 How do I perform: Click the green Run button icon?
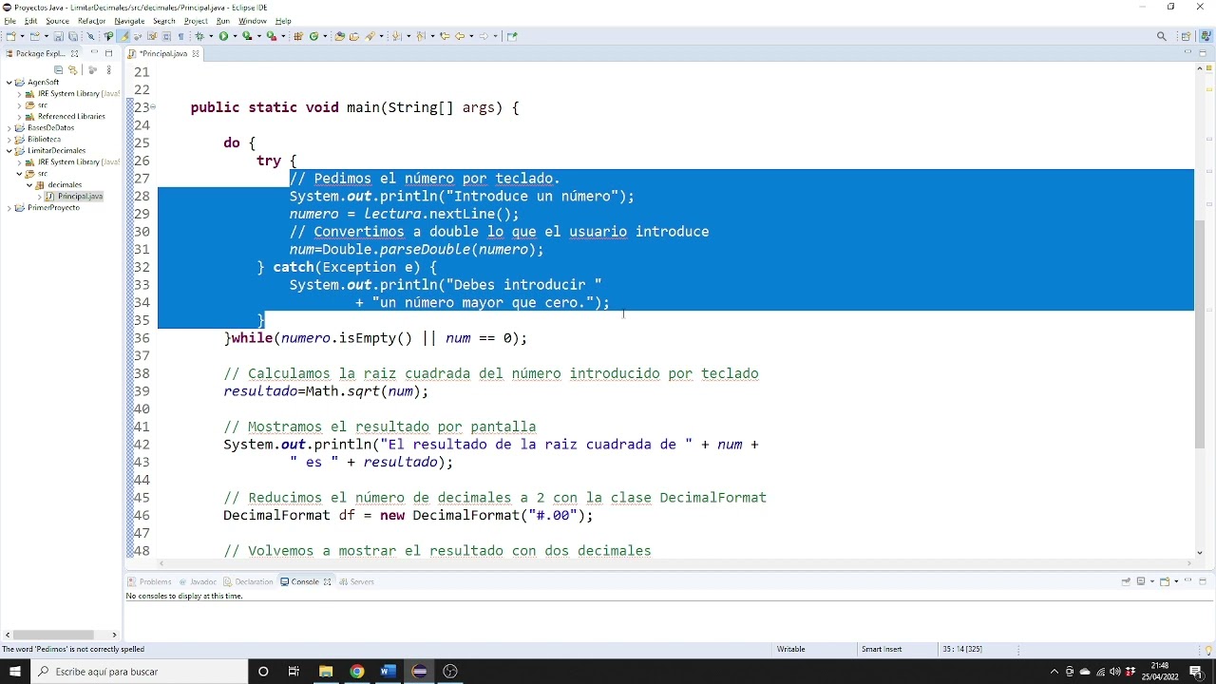coord(223,36)
